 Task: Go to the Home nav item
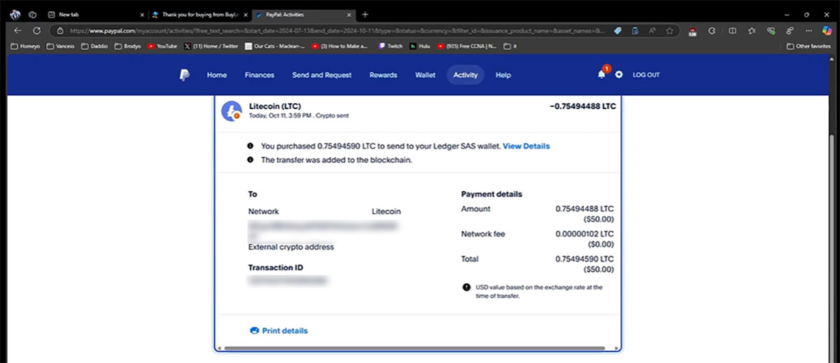tap(217, 75)
